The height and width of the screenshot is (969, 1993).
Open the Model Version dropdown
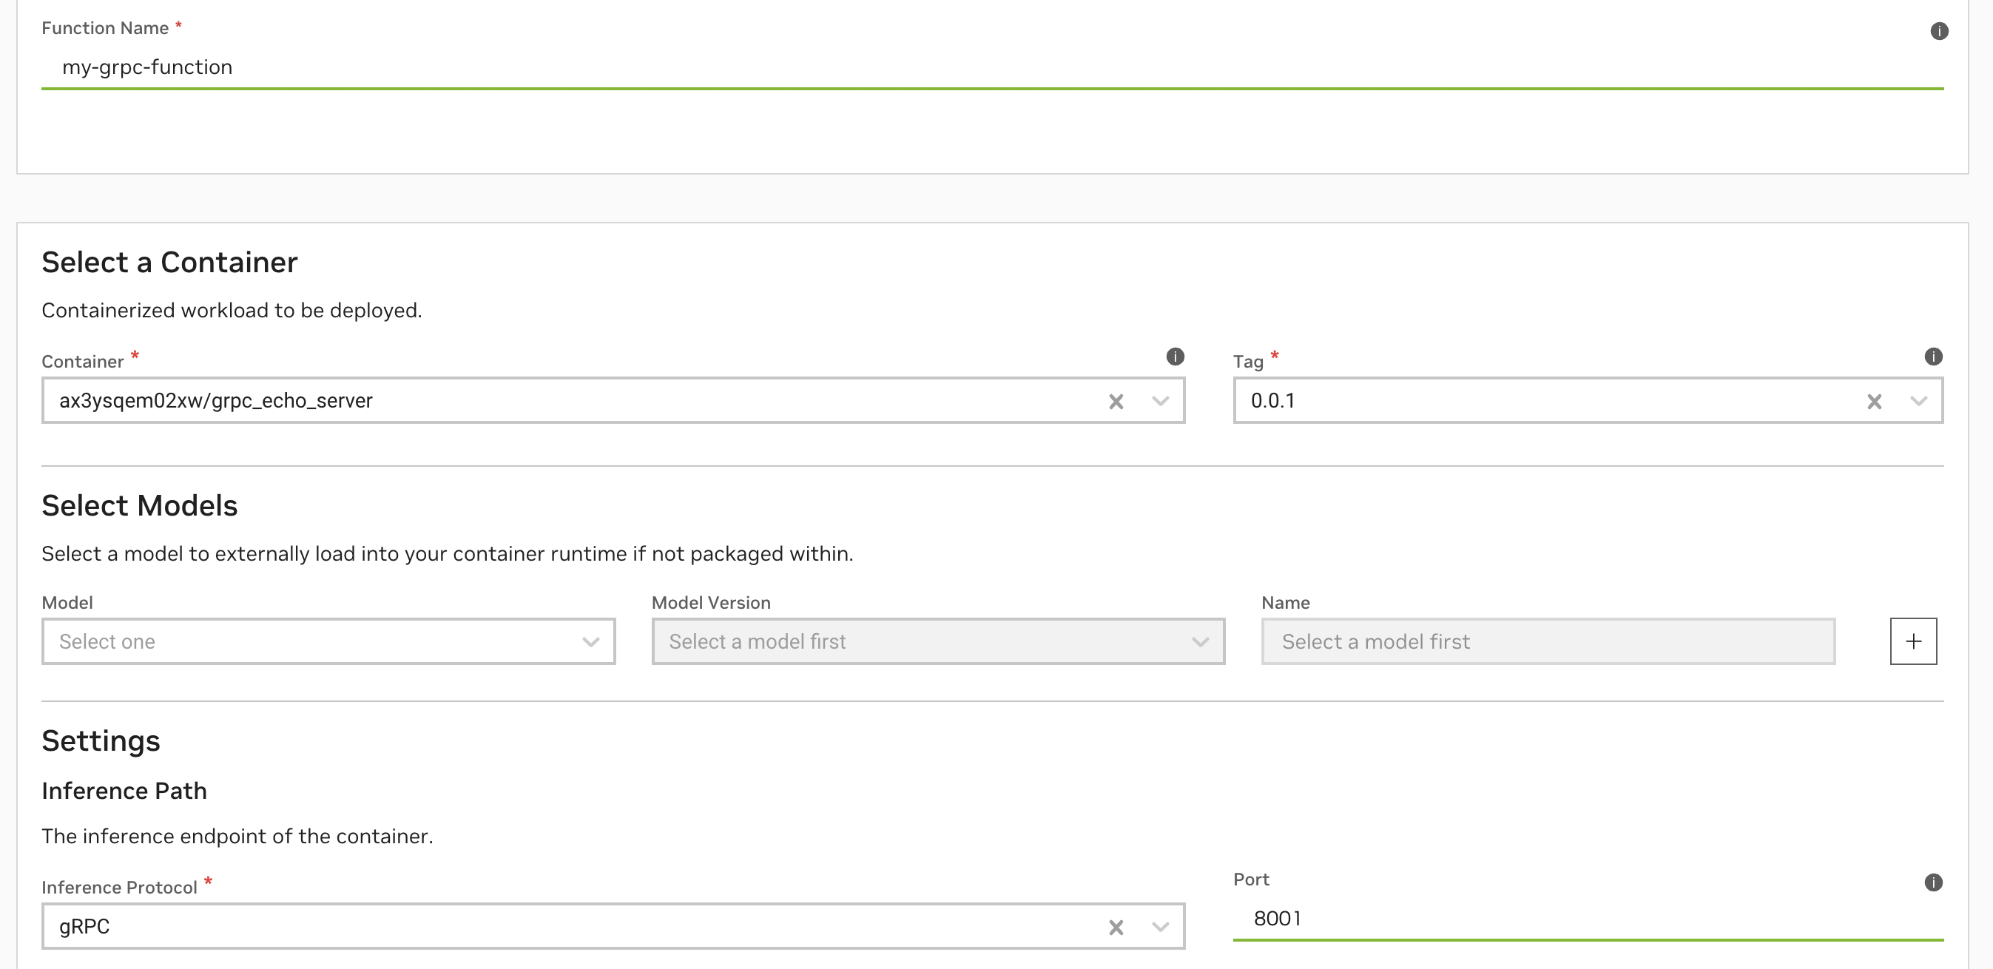[x=938, y=641]
